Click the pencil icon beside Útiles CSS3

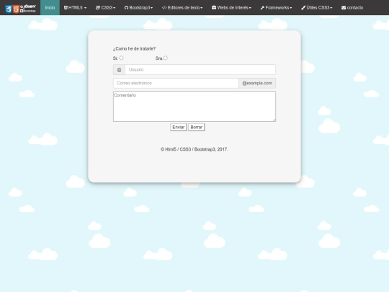click(303, 8)
